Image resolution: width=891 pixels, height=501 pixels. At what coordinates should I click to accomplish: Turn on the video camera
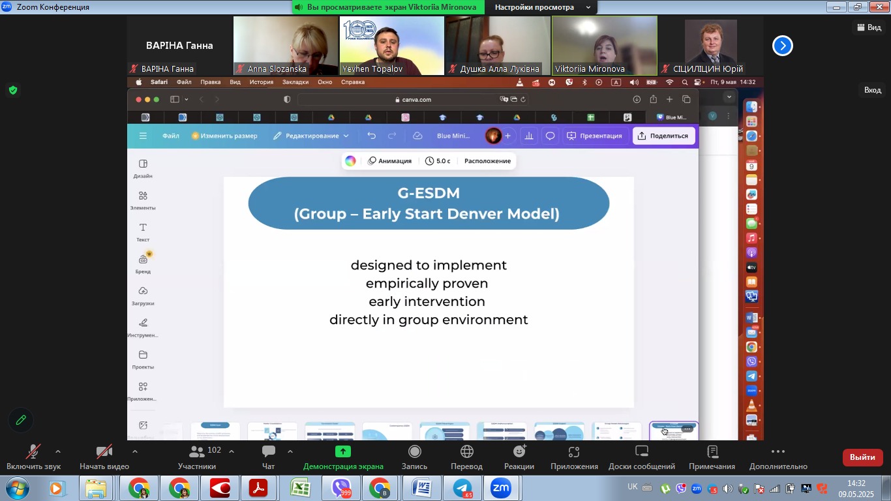click(x=104, y=457)
